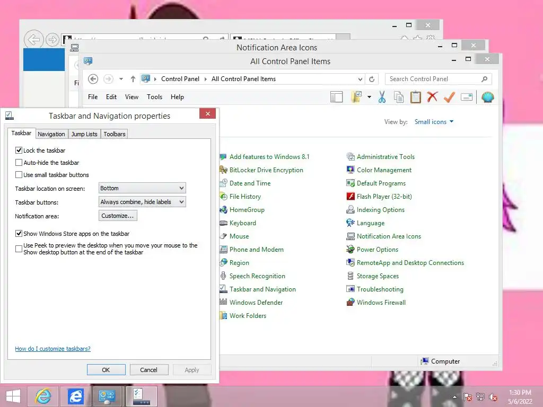Click the Search Control Panel input field
The height and width of the screenshot is (407, 543).
[438, 79]
